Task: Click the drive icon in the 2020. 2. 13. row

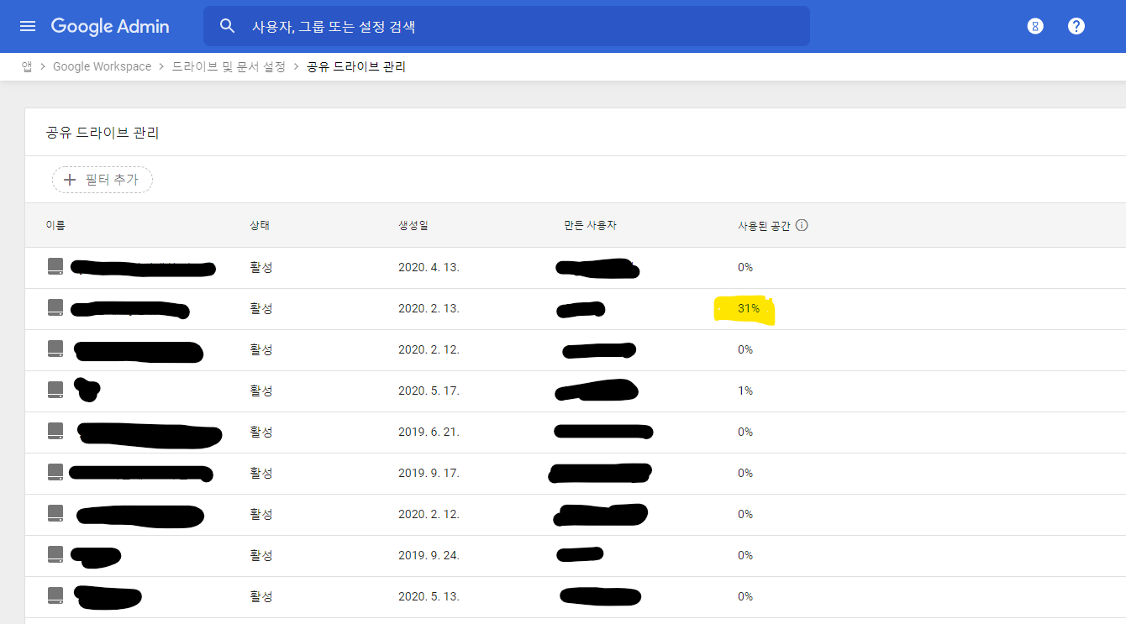Action: coord(55,308)
